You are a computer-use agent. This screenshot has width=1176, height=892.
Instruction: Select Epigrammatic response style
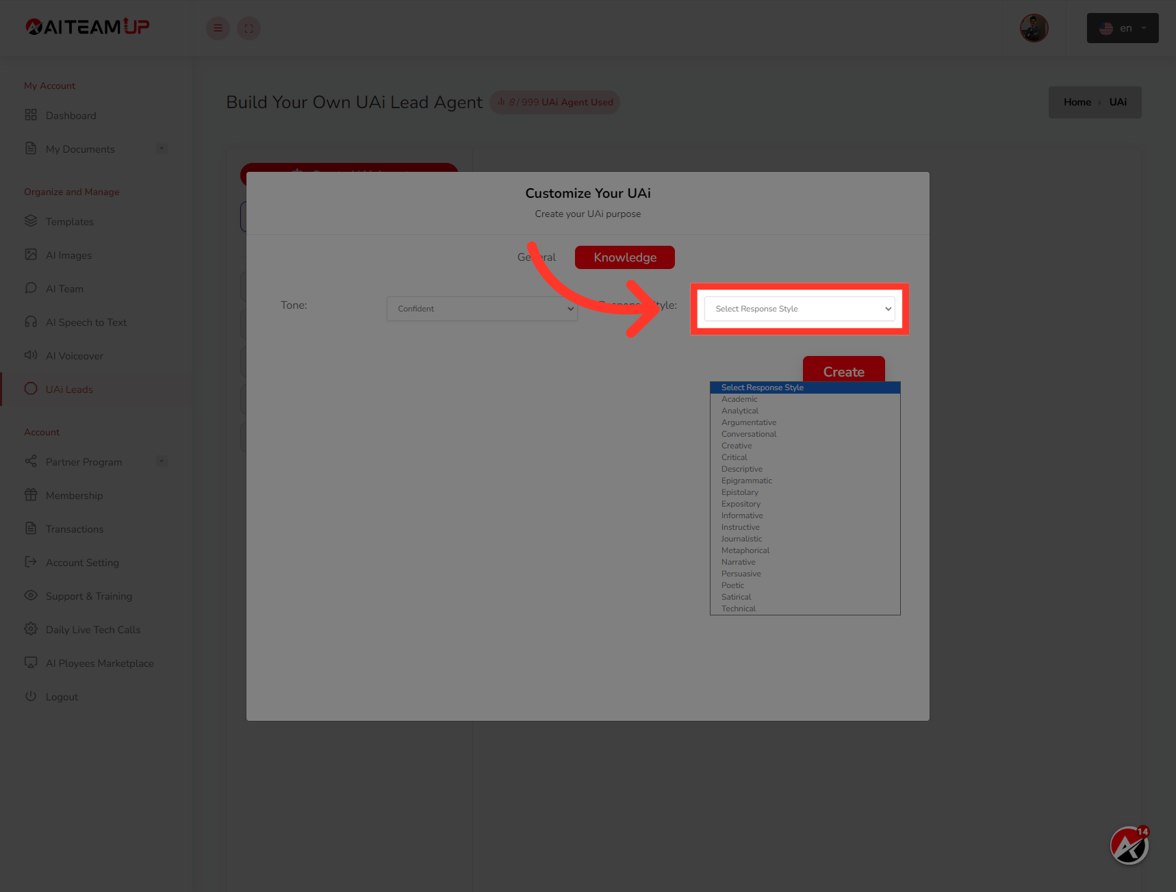[805, 481]
